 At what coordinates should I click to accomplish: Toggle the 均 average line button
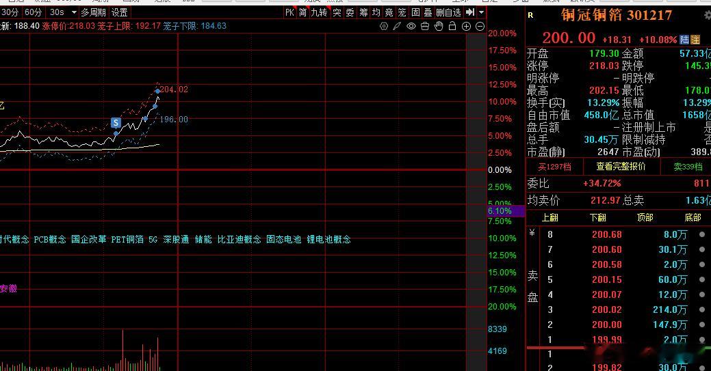376,12
